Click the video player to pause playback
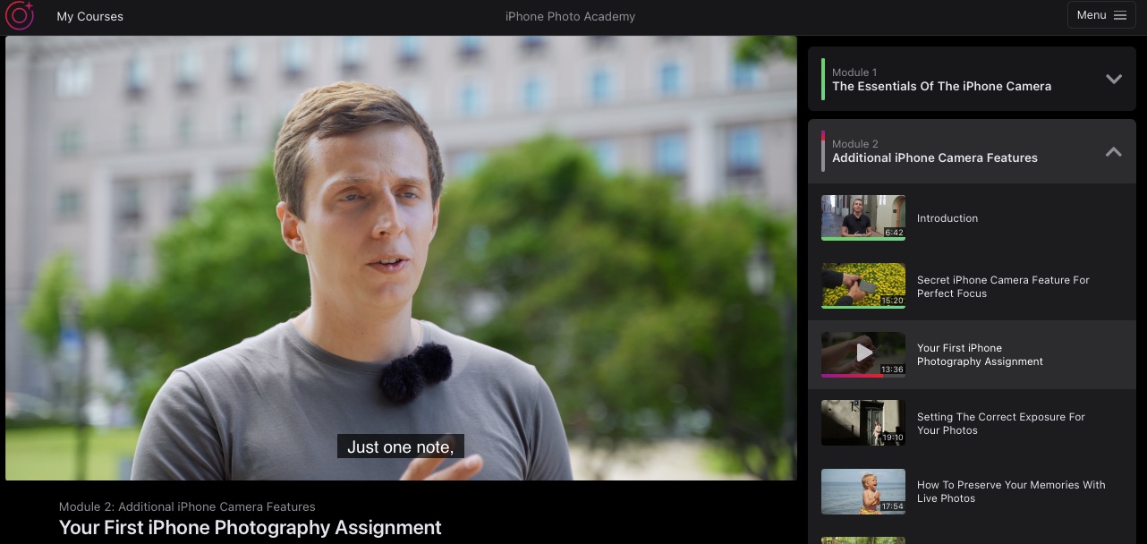 [401, 258]
